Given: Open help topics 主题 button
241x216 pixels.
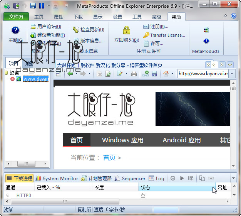Looking at the screenshot, I should pyautogui.click(x=15, y=34).
